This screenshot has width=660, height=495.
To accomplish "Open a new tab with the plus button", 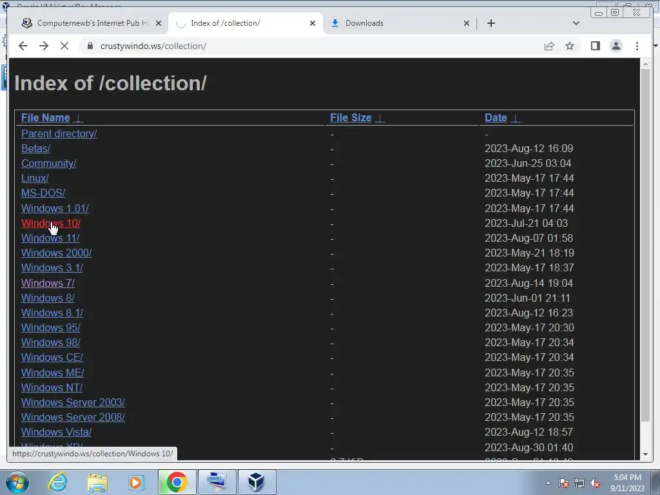I will [x=490, y=23].
